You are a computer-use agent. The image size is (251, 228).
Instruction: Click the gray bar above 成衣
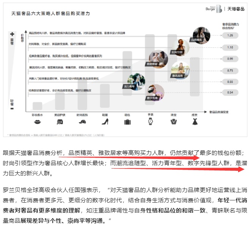click(x=195, y=77)
